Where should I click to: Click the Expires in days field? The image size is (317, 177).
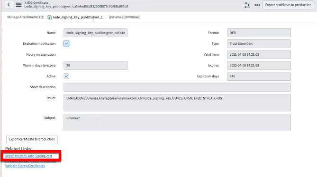259,76
